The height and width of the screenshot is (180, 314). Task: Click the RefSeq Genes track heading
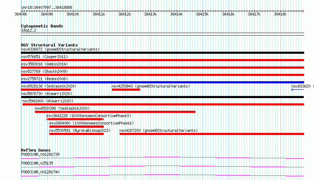[36, 150]
